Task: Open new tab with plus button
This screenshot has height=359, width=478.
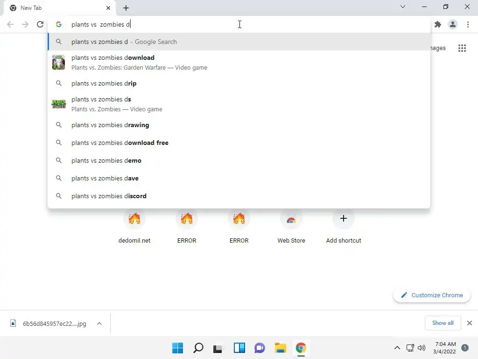Action: click(x=126, y=8)
